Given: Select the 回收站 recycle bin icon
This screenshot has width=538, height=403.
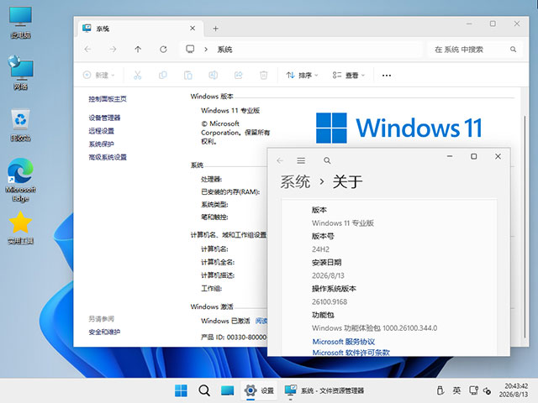Looking at the screenshot, I should 20,125.
